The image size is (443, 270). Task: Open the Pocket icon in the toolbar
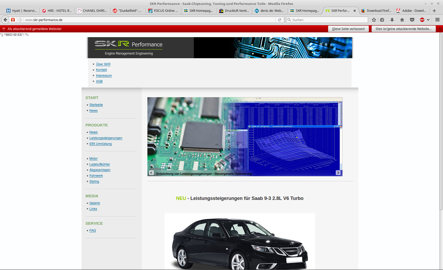412,20
